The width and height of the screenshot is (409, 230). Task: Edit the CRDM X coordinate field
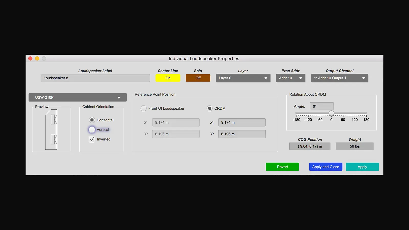[x=242, y=122]
